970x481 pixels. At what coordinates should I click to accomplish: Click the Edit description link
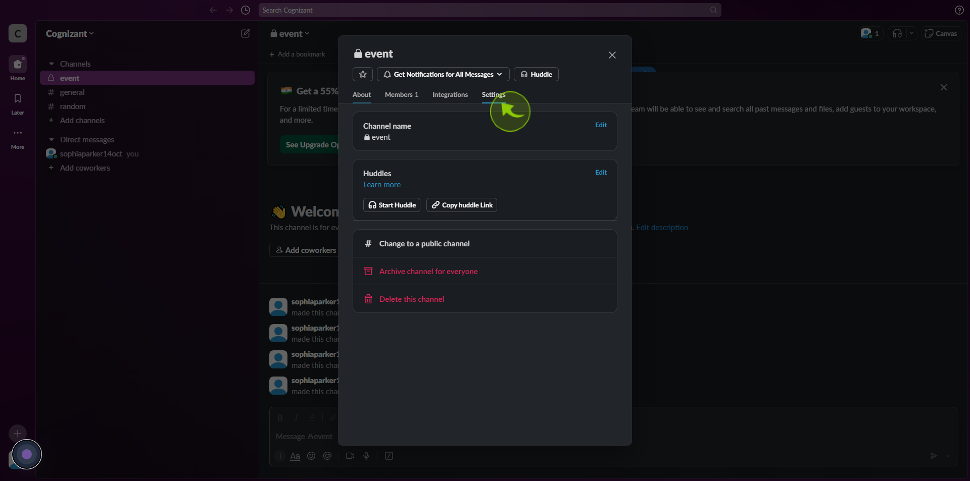click(x=662, y=228)
